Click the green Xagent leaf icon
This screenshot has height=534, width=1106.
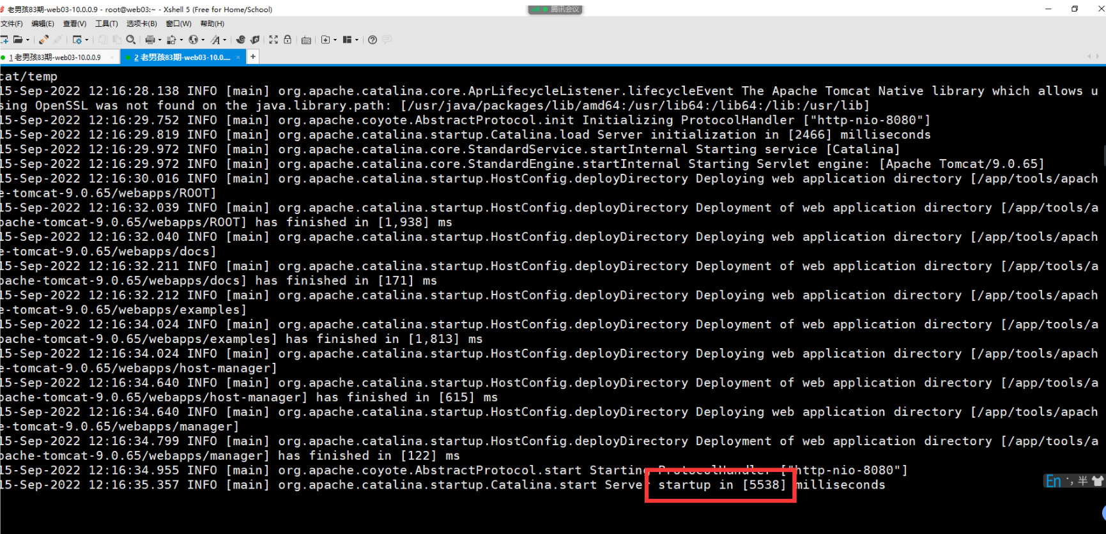coord(255,40)
